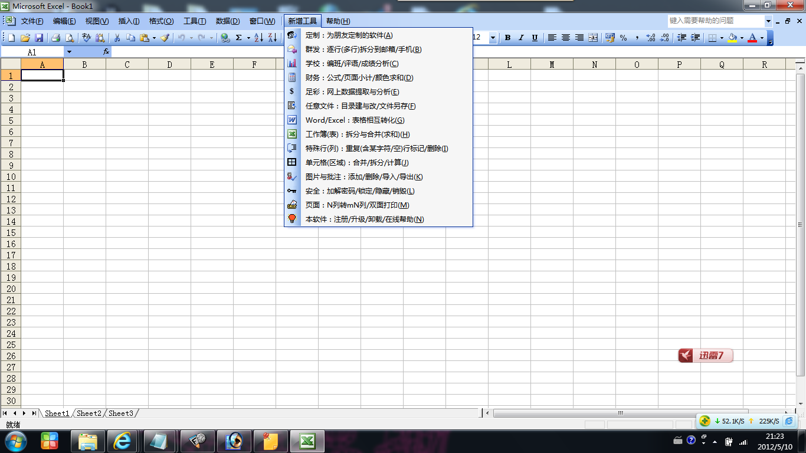Click the Cut scissors icon
The width and height of the screenshot is (806, 453).
[x=117, y=38]
